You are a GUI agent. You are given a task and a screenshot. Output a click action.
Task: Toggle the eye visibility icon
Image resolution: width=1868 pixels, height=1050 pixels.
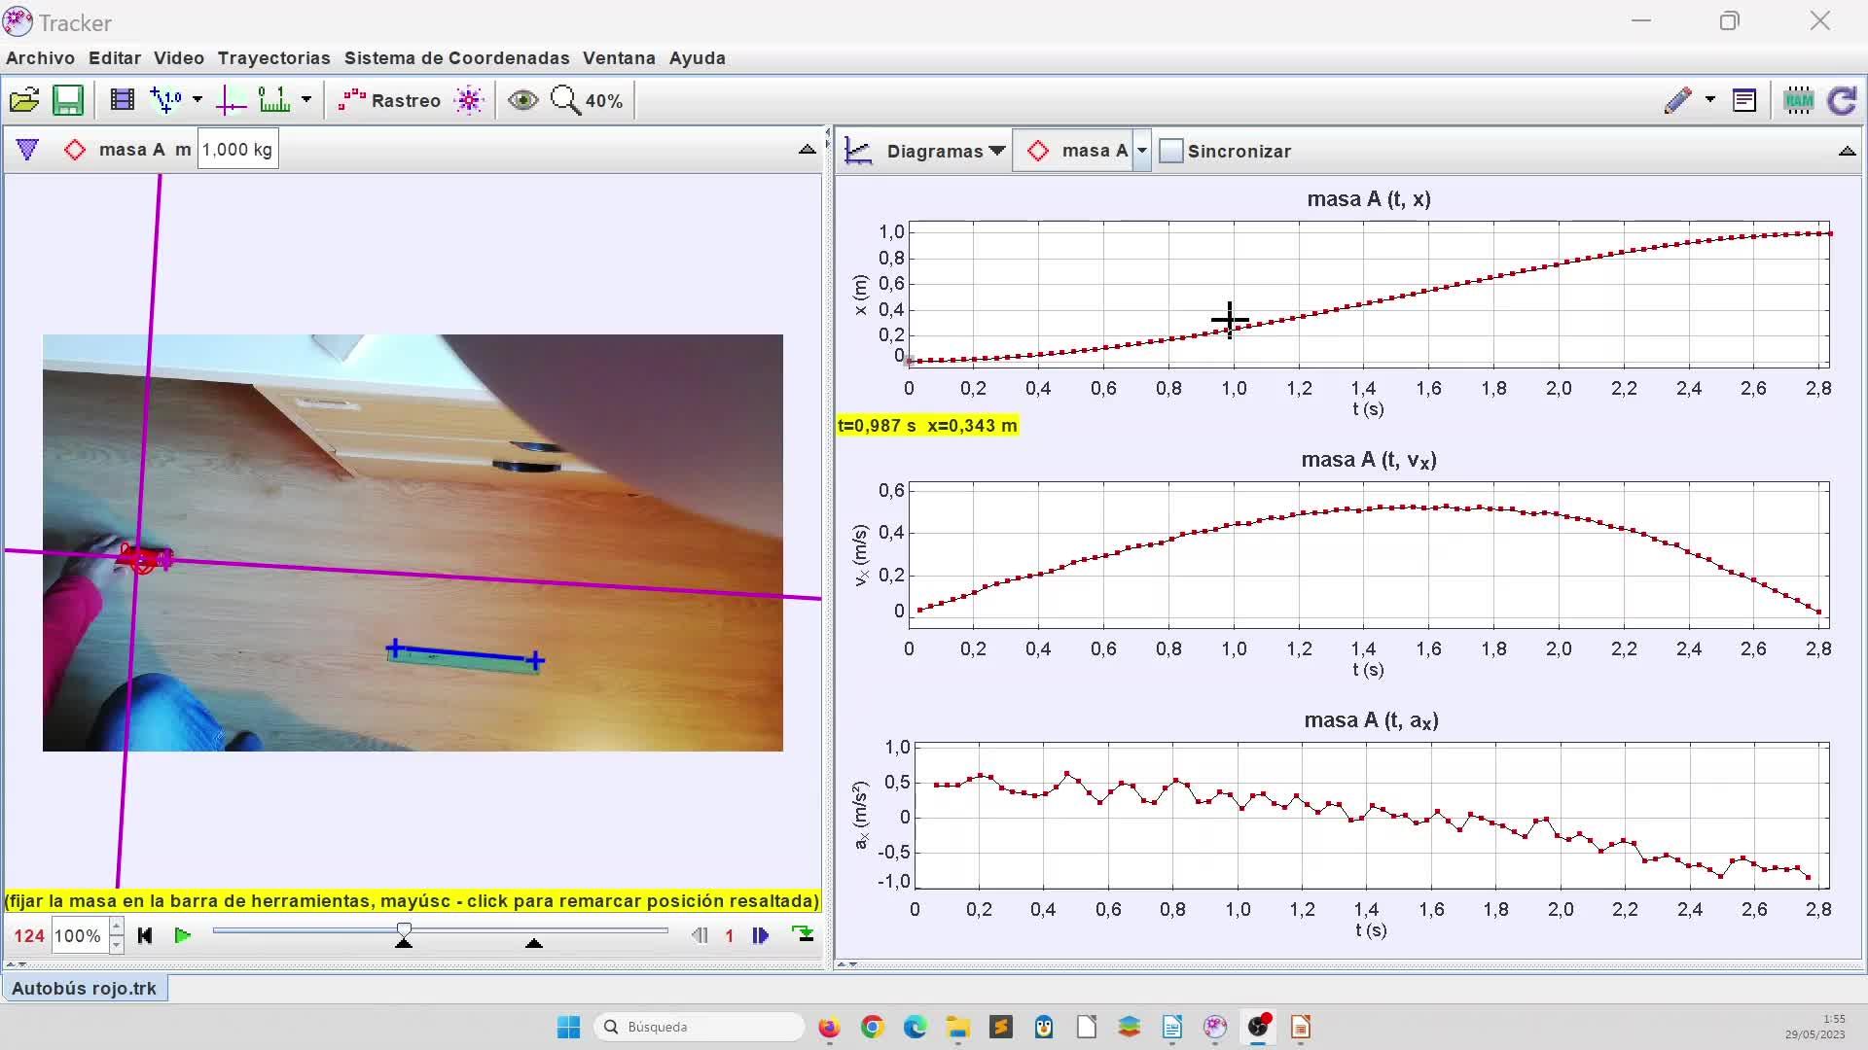(522, 100)
